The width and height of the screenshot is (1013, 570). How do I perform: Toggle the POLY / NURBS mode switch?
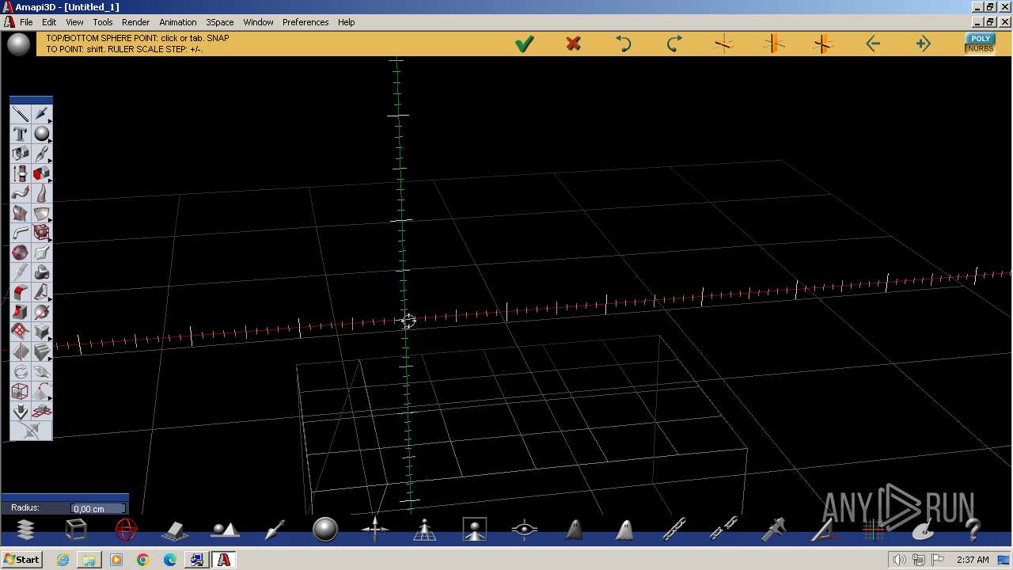pos(980,44)
